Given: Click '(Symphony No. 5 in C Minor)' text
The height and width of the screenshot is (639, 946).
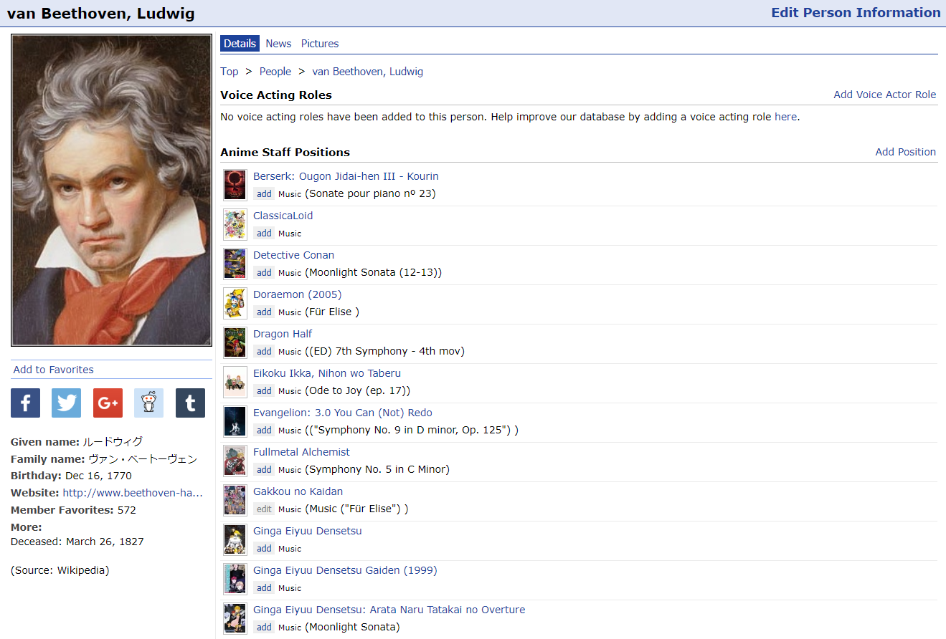Looking at the screenshot, I should point(377,470).
